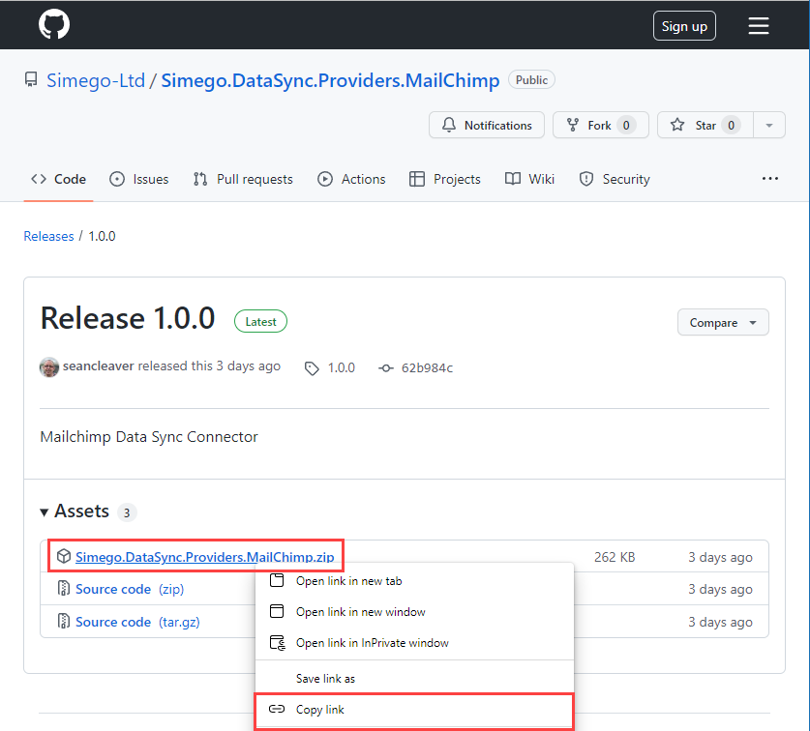Image resolution: width=810 pixels, height=731 pixels.
Task: Choose Save link as
Action: pos(414,679)
